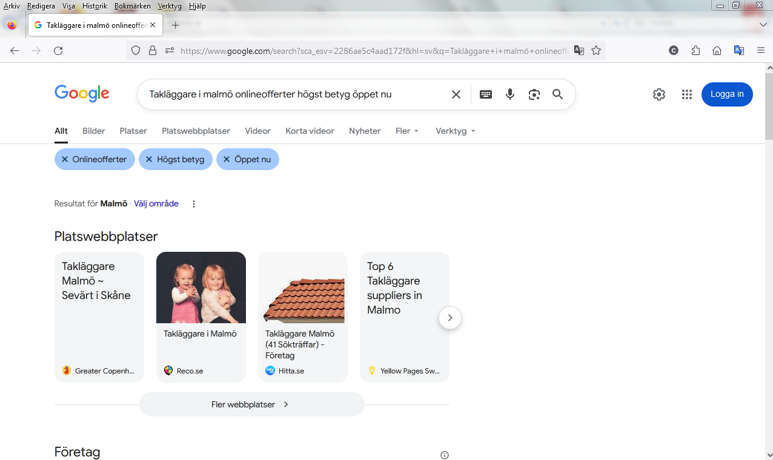Remove the Onlineofferter filter chip

pos(65,160)
